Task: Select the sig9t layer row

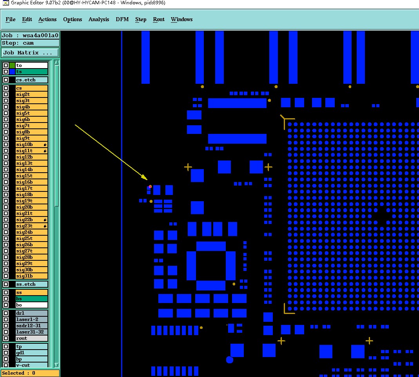Action: pyautogui.click(x=31, y=138)
